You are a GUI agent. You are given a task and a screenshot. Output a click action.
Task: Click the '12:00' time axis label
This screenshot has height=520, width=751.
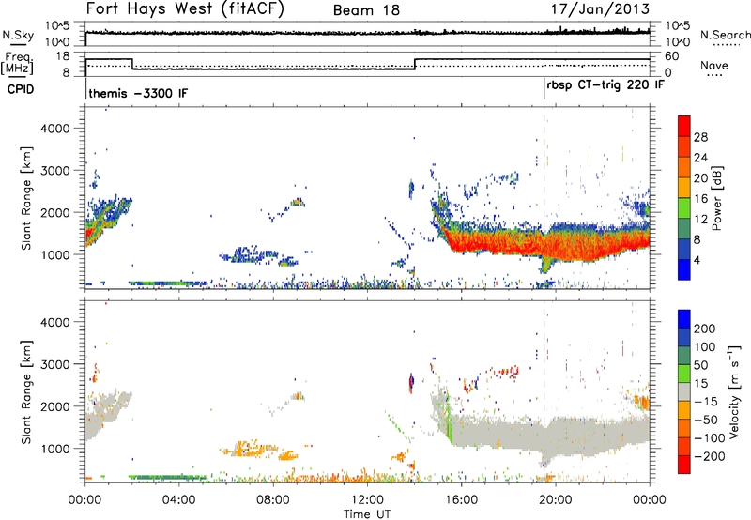(x=367, y=500)
